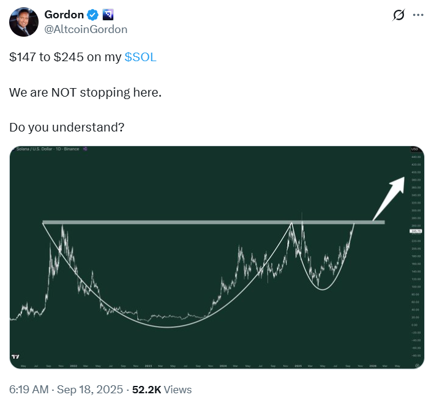This screenshot has width=434, height=400.
Task: Click the circular icon at chart's bottom-right corner
Action: click(417, 366)
